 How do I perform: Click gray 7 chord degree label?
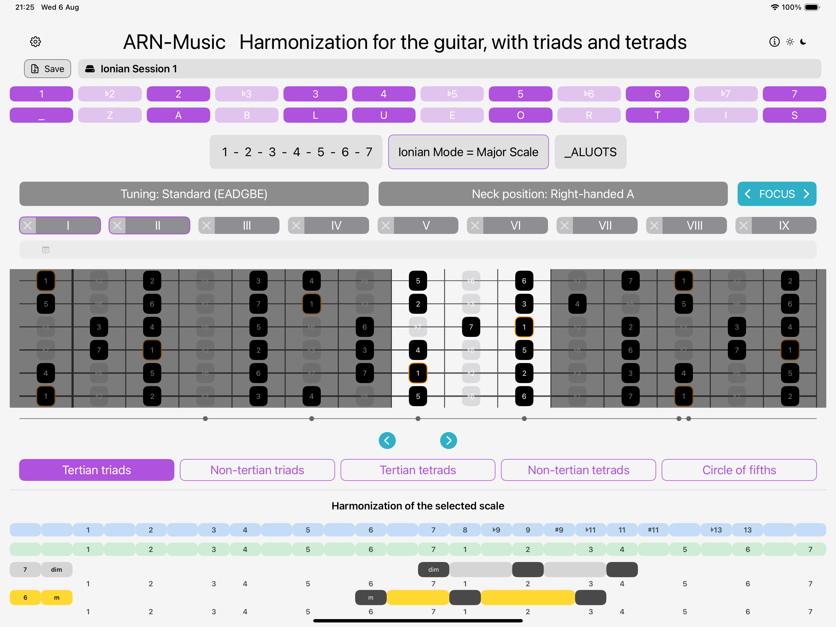click(x=25, y=570)
